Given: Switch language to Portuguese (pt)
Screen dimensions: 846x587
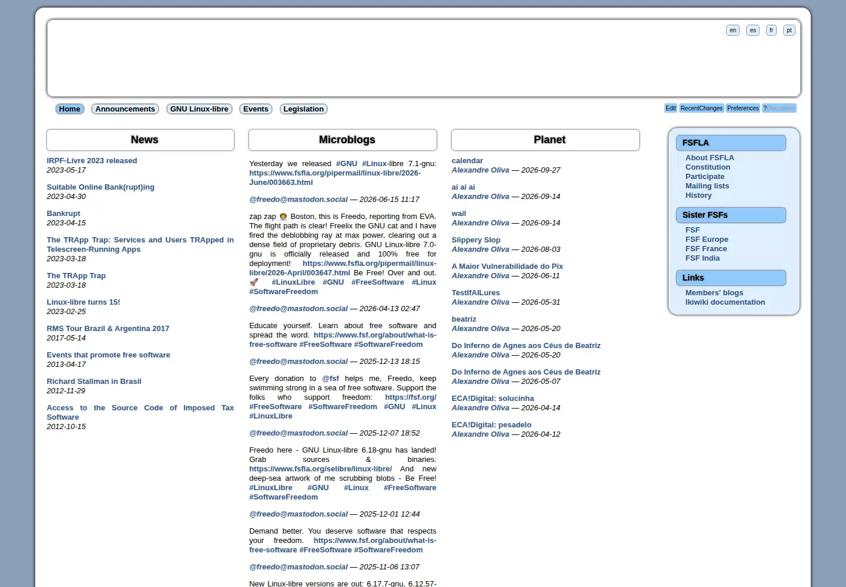Looking at the screenshot, I should (789, 30).
